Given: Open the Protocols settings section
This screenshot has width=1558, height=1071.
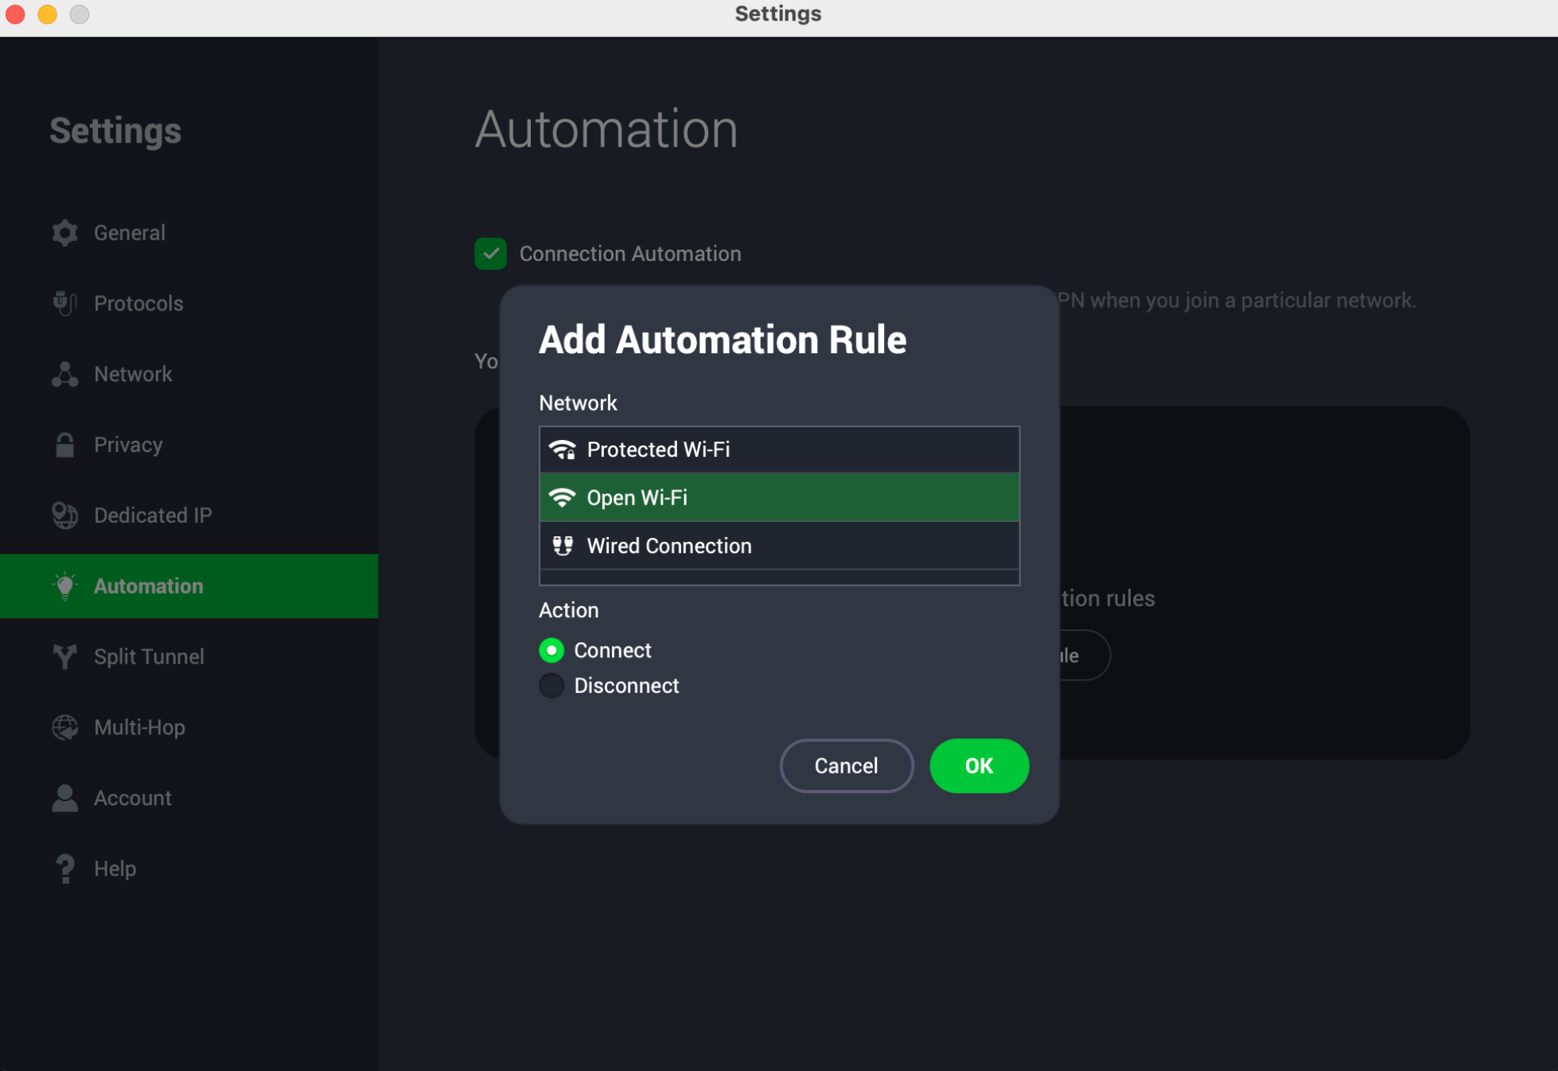Looking at the screenshot, I should tap(189, 303).
